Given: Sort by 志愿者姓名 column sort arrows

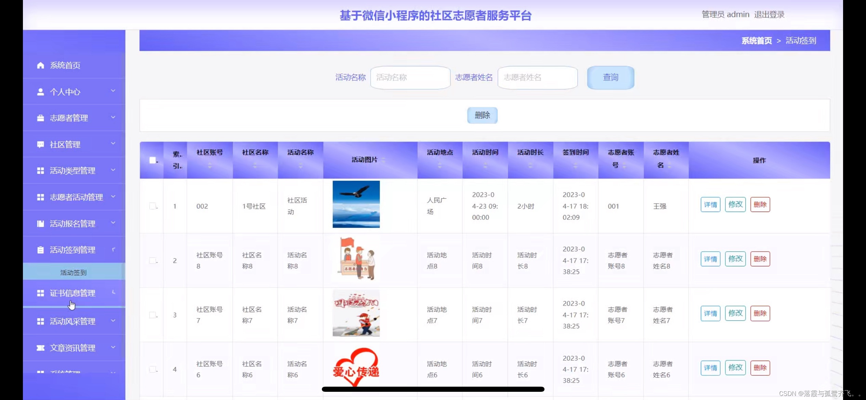Looking at the screenshot, I should 669,166.
